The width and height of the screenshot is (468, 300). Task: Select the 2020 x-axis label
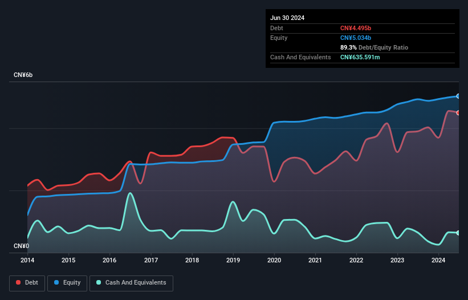[x=274, y=260]
